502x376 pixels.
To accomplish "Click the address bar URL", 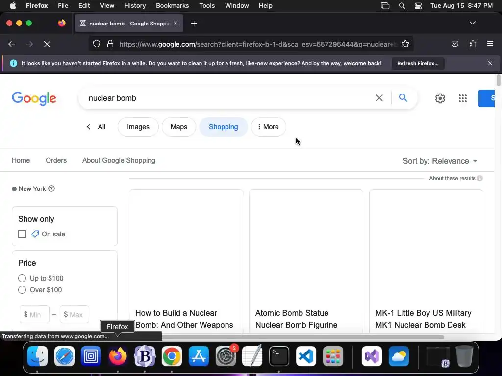I will (258, 44).
